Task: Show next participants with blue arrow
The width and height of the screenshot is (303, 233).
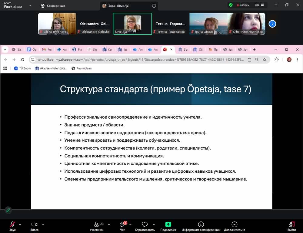Action: 272,24
